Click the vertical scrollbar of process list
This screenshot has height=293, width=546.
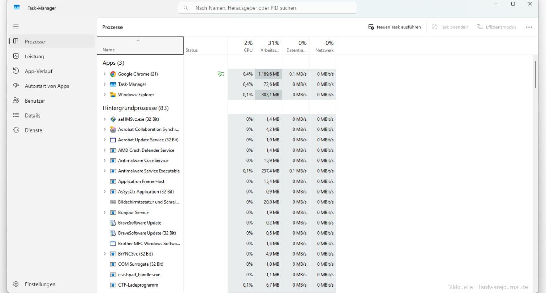point(535,74)
